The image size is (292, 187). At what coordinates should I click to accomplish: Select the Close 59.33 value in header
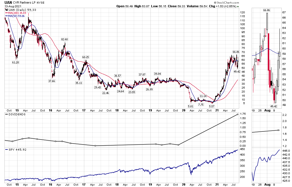[176, 6]
